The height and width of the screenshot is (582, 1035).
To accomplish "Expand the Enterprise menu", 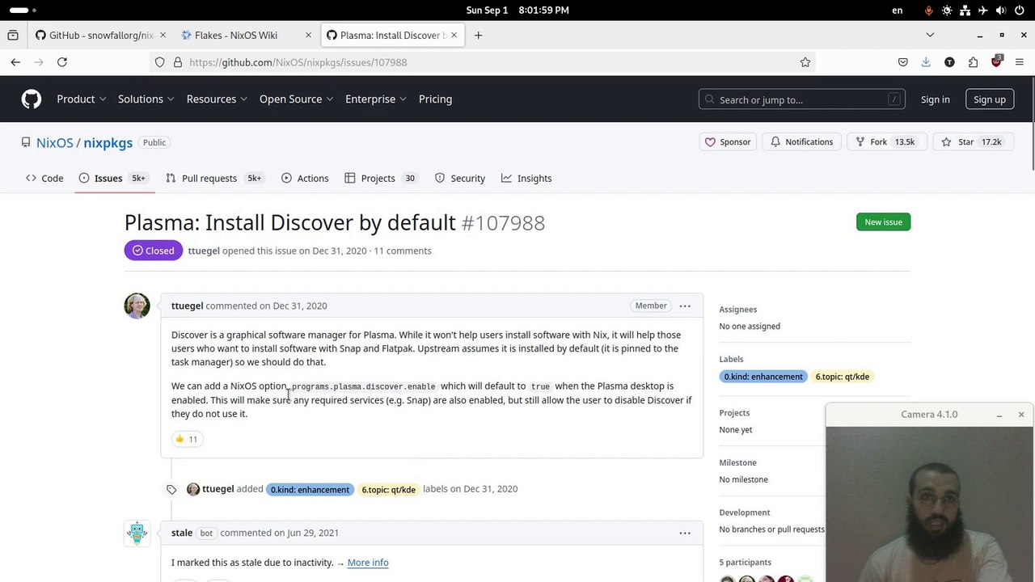I will point(375,99).
